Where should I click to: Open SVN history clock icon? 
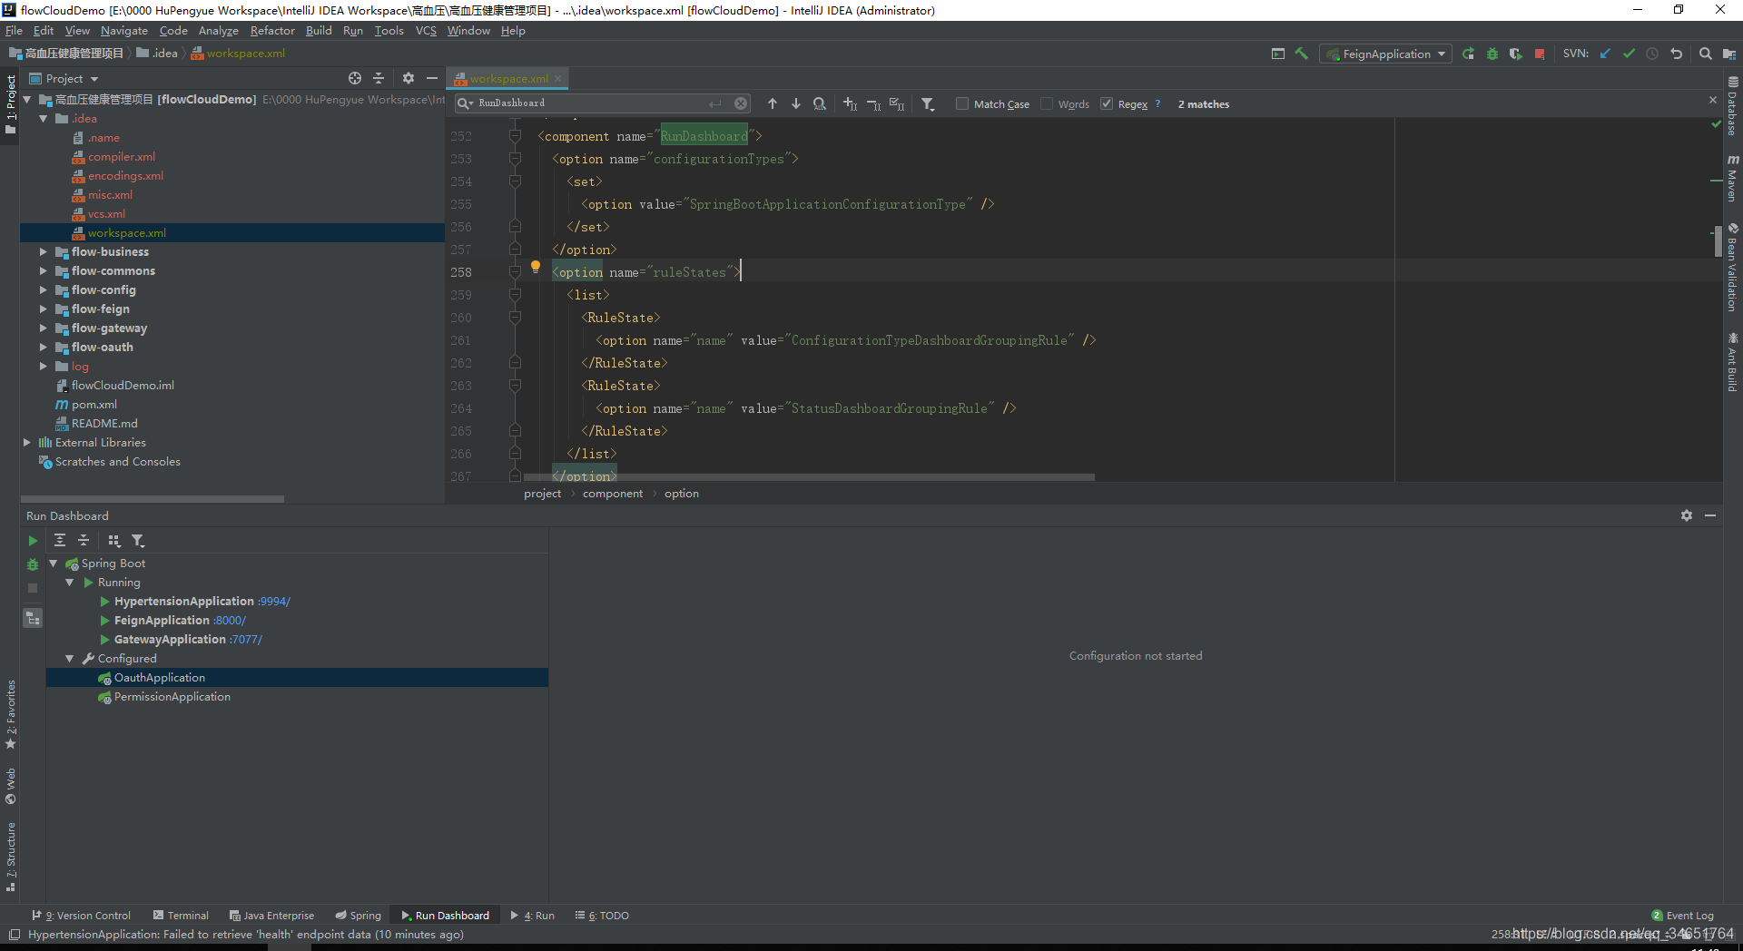[x=1652, y=54]
